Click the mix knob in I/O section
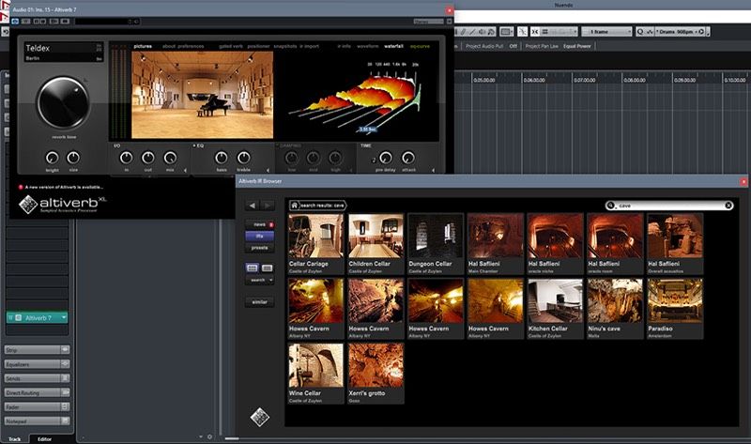This screenshot has width=751, height=444. coord(170,157)
